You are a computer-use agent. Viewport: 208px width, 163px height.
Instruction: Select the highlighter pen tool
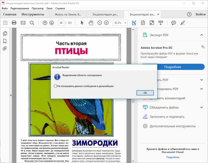(x=183, y=23)
